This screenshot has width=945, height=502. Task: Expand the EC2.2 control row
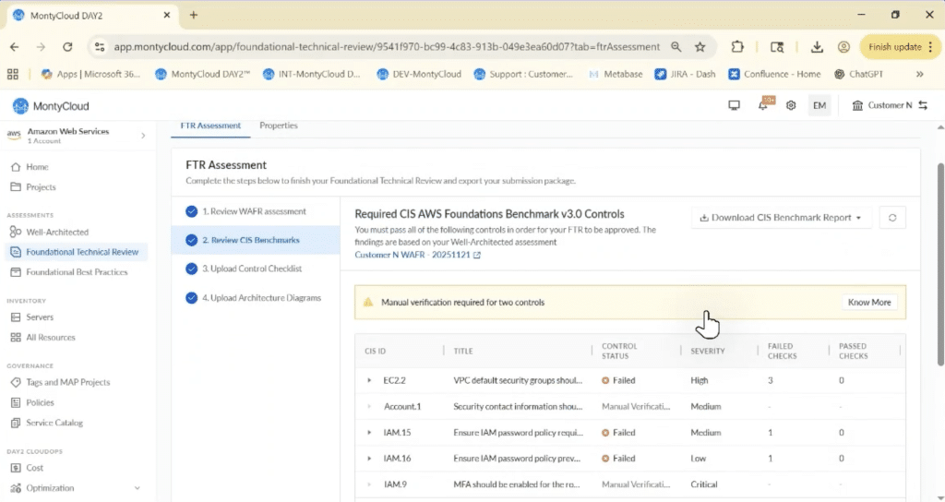click(x=369, y=380)
